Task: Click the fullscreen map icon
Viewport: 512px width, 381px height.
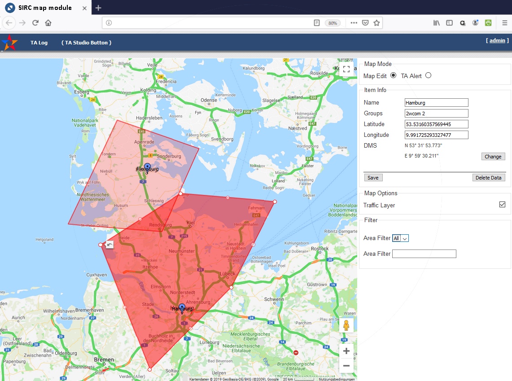Action: [346, 69]
